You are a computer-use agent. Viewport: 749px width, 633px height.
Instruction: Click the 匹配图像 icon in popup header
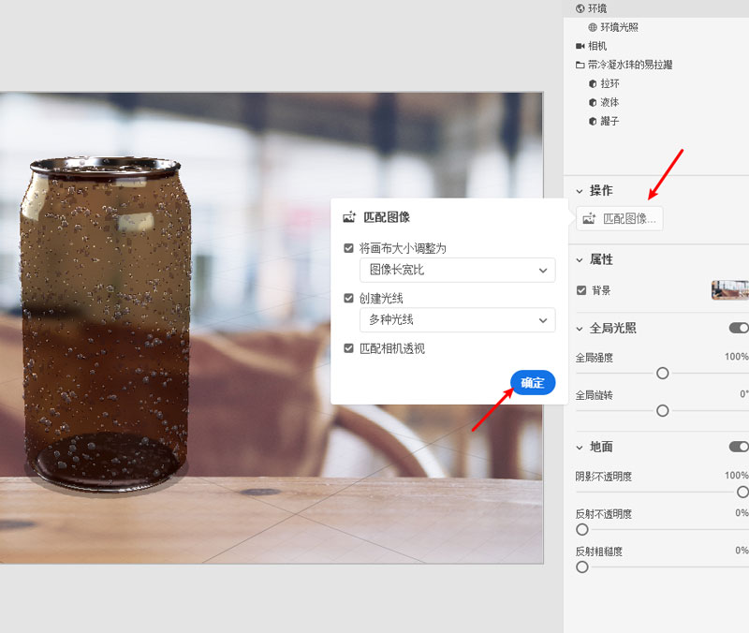pos(349,217)
